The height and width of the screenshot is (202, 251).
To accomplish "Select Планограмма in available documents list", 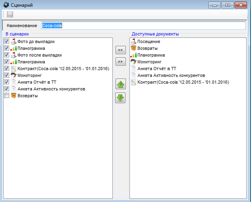I will pos(151,55).
